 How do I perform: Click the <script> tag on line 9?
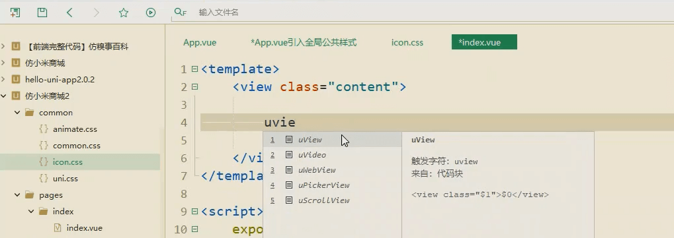coord(232,212)
